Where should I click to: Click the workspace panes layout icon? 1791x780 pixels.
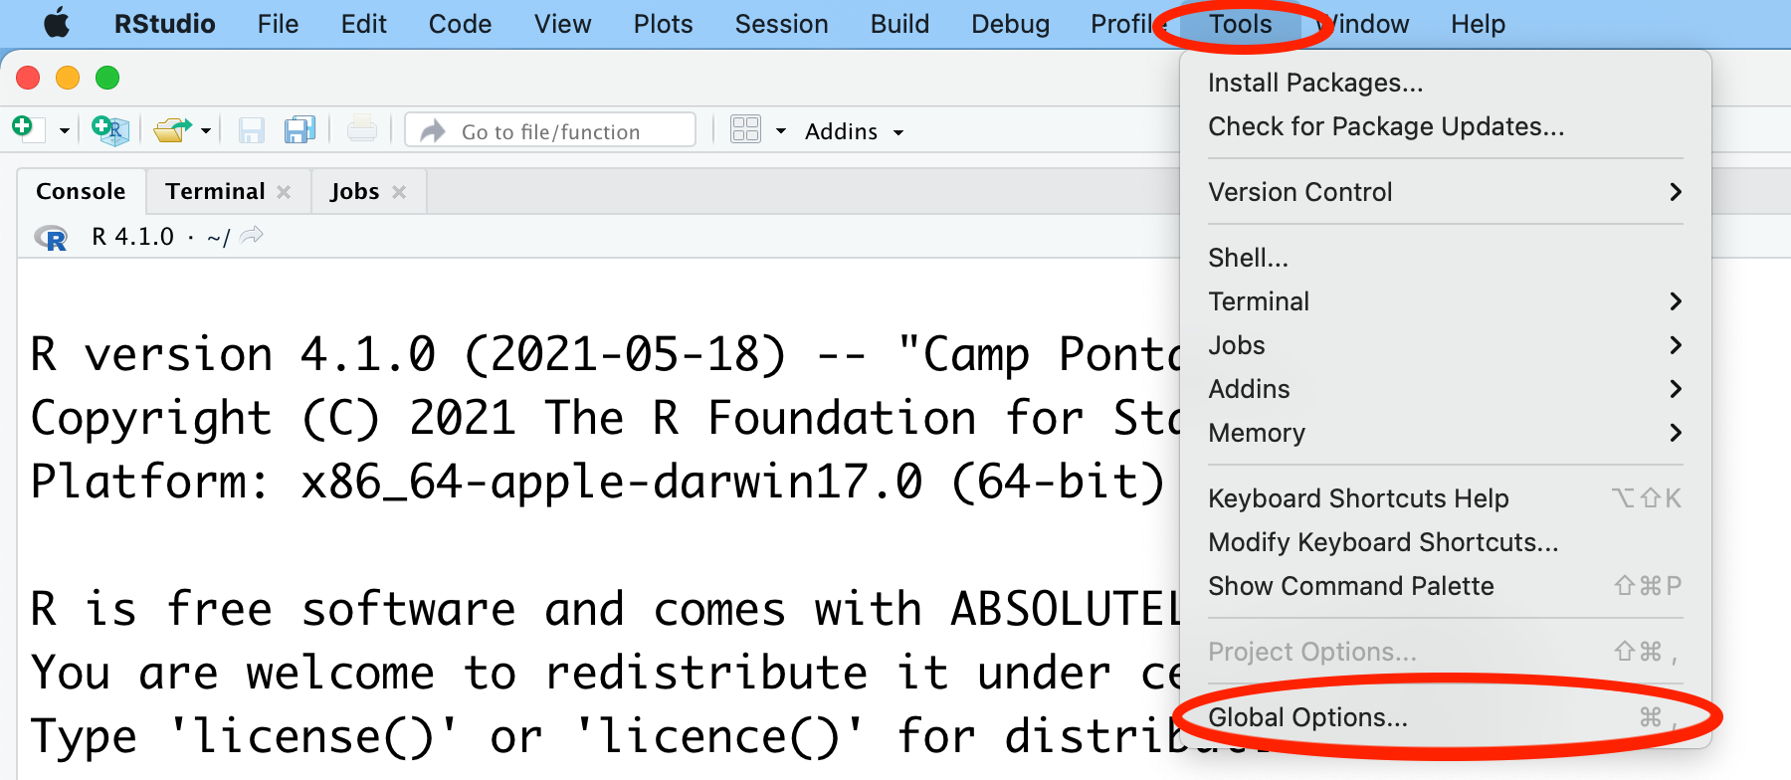[745, 129]
